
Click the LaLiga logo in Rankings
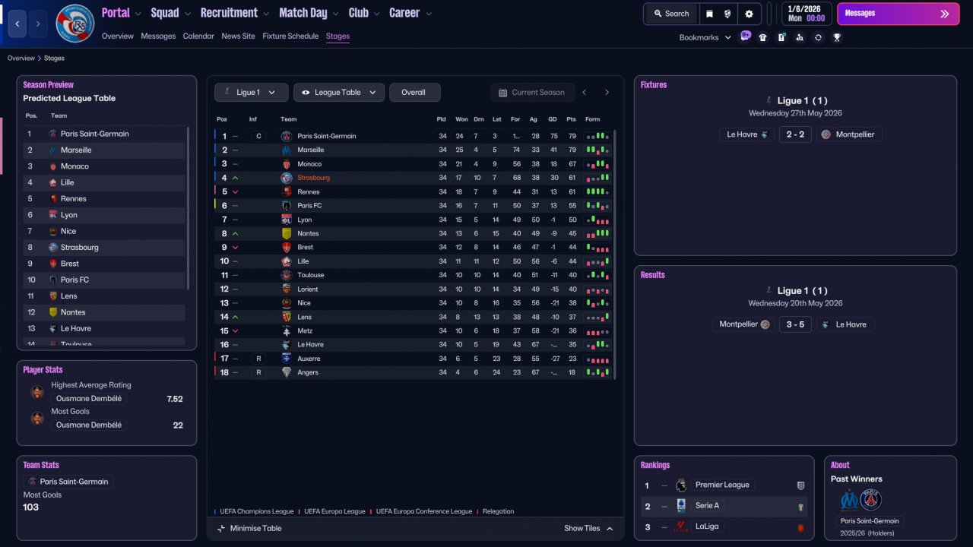point(681,526)
